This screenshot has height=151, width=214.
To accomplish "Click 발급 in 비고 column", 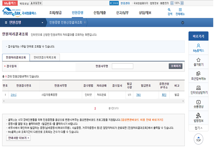I will (177, 95).
